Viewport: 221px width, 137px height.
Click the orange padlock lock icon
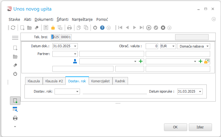[53, 28]
